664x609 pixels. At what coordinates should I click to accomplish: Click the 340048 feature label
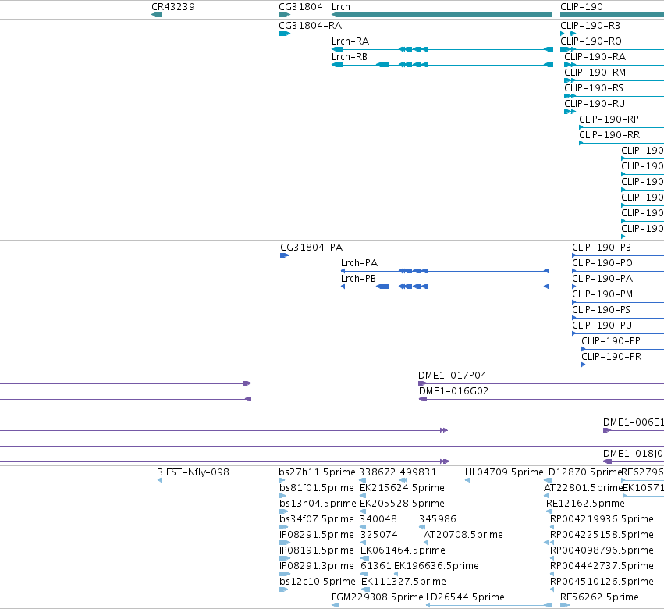click(378, 519)
